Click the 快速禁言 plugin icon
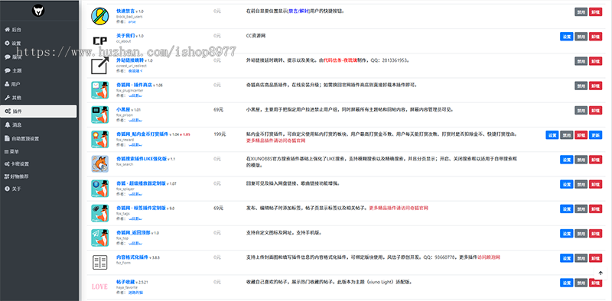The width and height of the screenshot is (612, 301). pos(100,16)
